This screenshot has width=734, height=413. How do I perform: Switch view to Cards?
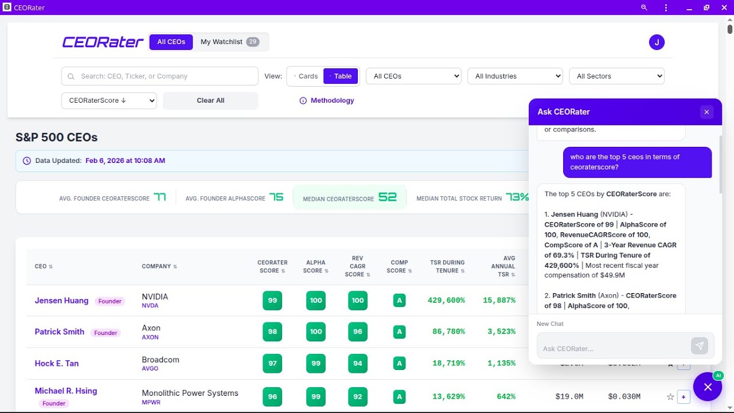(x=306, y=76)
